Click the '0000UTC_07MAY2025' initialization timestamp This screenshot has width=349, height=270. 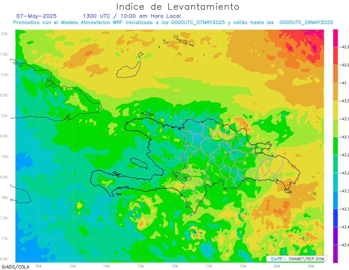(198, 22)
